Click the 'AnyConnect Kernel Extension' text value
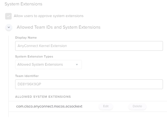 [42, 46]
